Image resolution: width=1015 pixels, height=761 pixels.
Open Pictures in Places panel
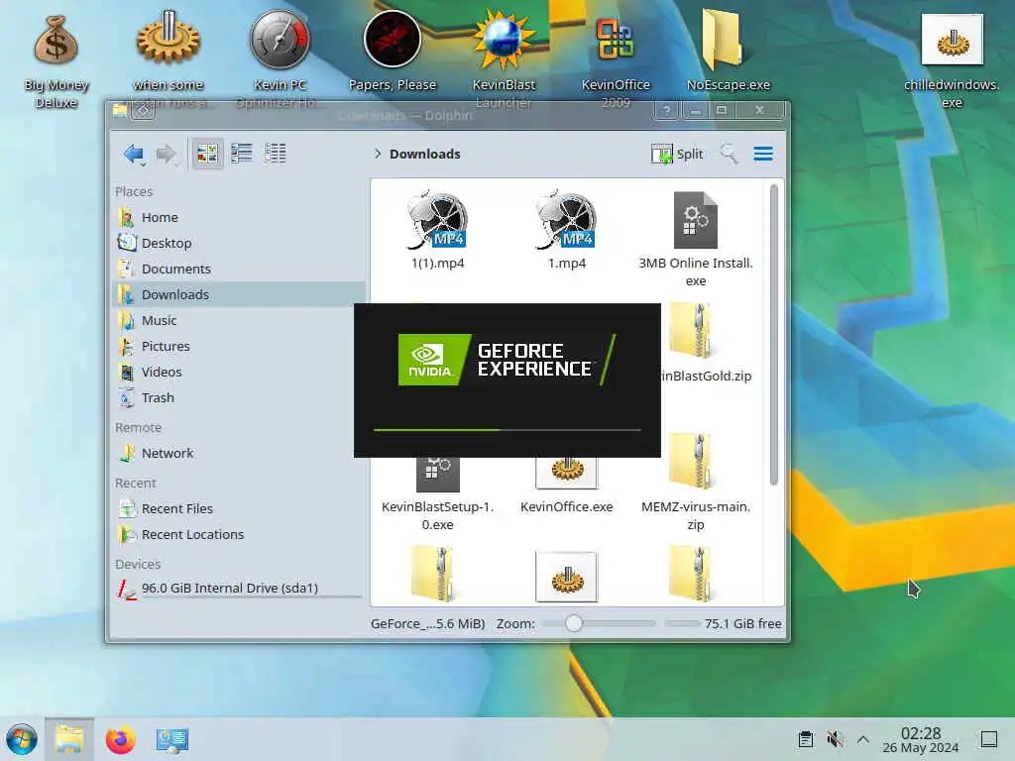(240, 346)
